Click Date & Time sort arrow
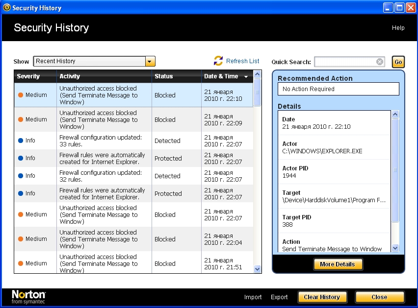The width and height of the screenshot is (418, 308). [x=246, y=76]
